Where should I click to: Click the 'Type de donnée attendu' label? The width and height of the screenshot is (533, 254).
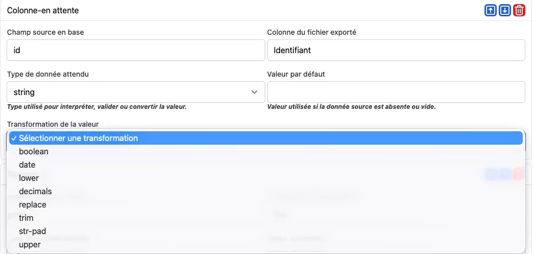click(x=48, y=74)
